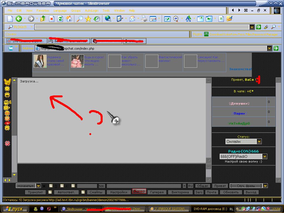Click the magnifier Search icon in toolbar
The width and height of the screenshot is (284, 213).
[80, 19]
